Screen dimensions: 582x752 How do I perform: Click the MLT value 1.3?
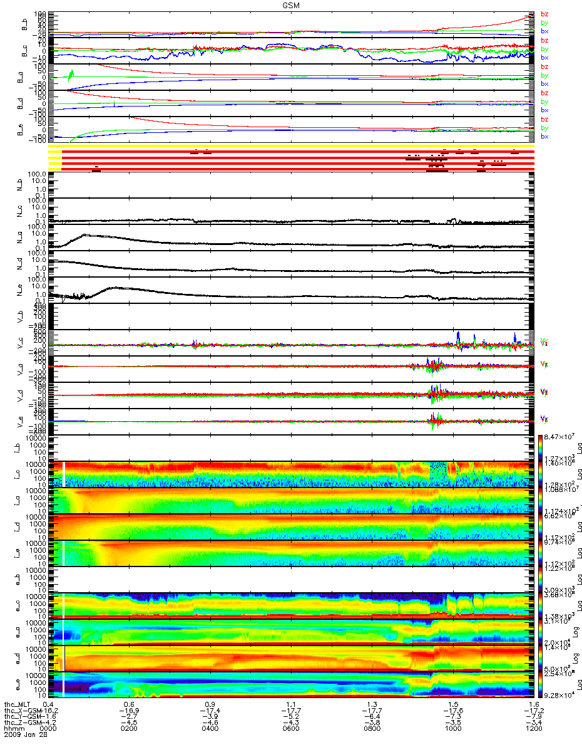tap(372, 704)
